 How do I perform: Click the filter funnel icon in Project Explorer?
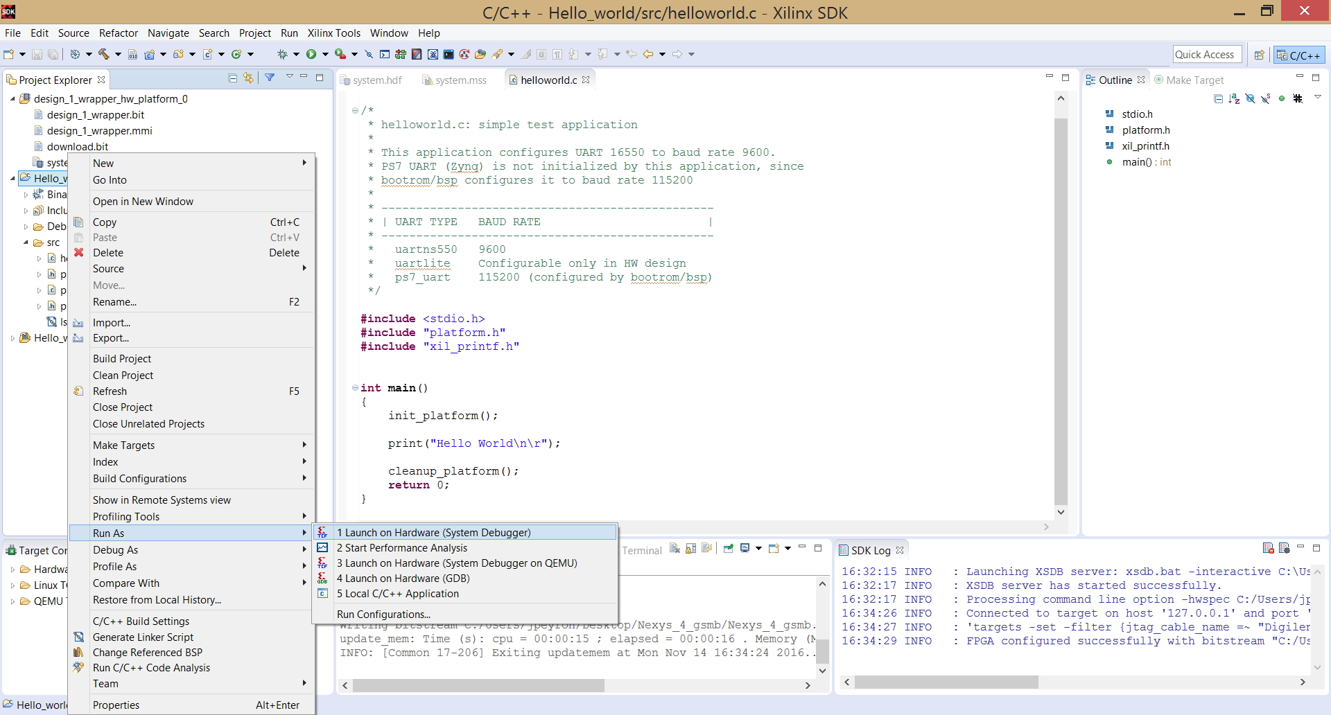pyautogui.click(x=270, y=78)
